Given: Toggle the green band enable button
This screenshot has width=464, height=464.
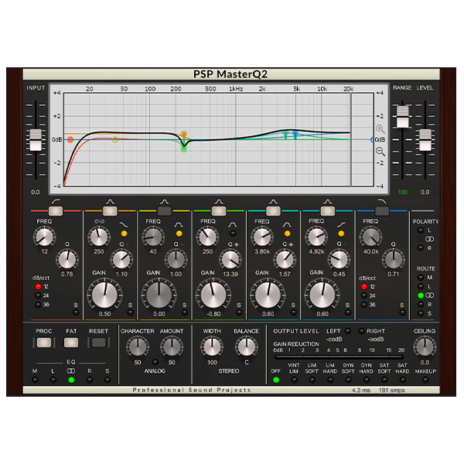Looking at the screenshot, I should [219, 211].
